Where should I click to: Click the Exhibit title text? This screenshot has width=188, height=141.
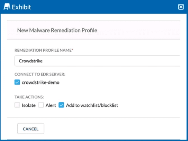tap(21, 7)
